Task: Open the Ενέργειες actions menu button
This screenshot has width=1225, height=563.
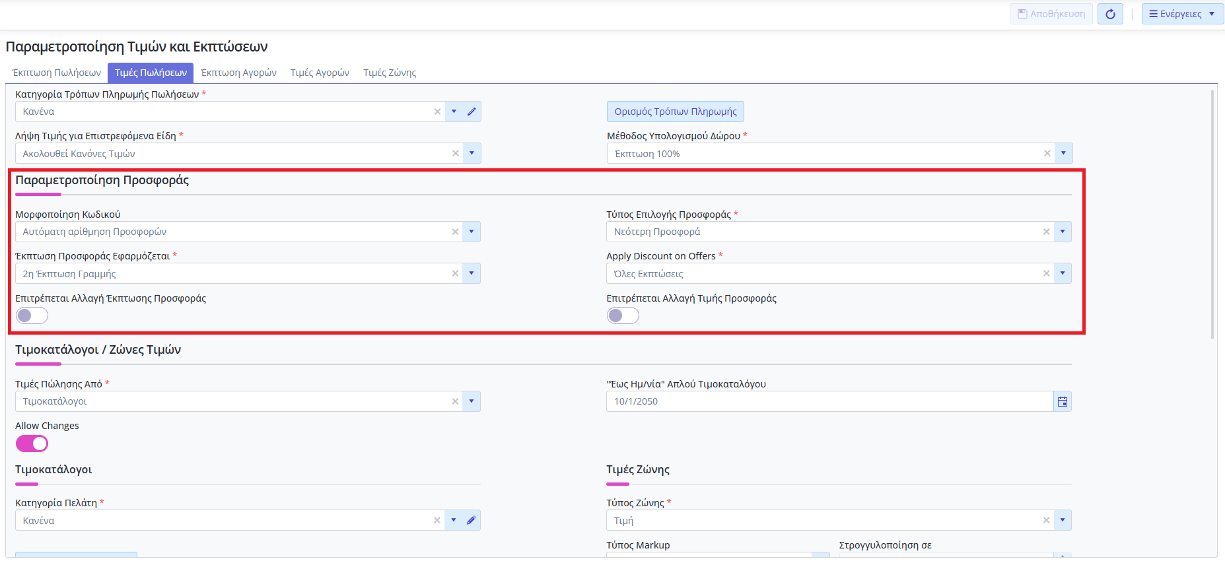Action: click(1181, 14)
